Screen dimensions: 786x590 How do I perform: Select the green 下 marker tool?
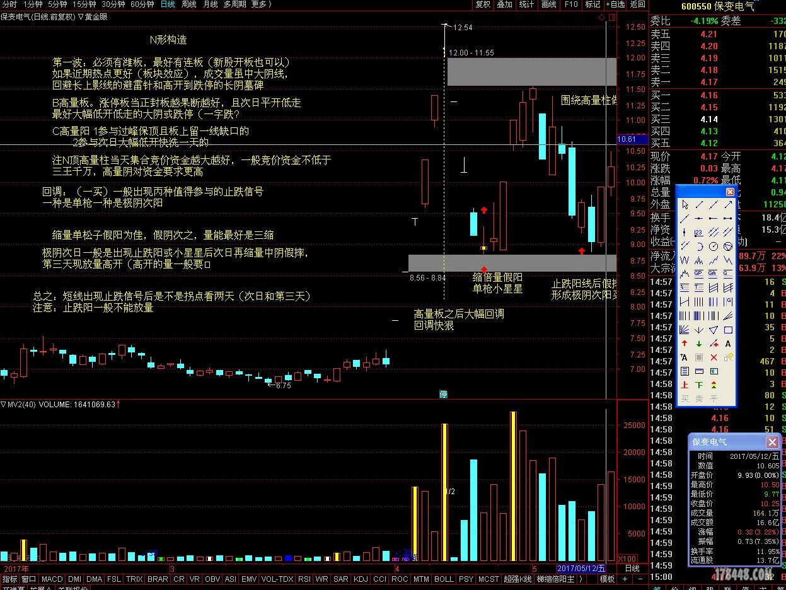[x=698, y=385]
